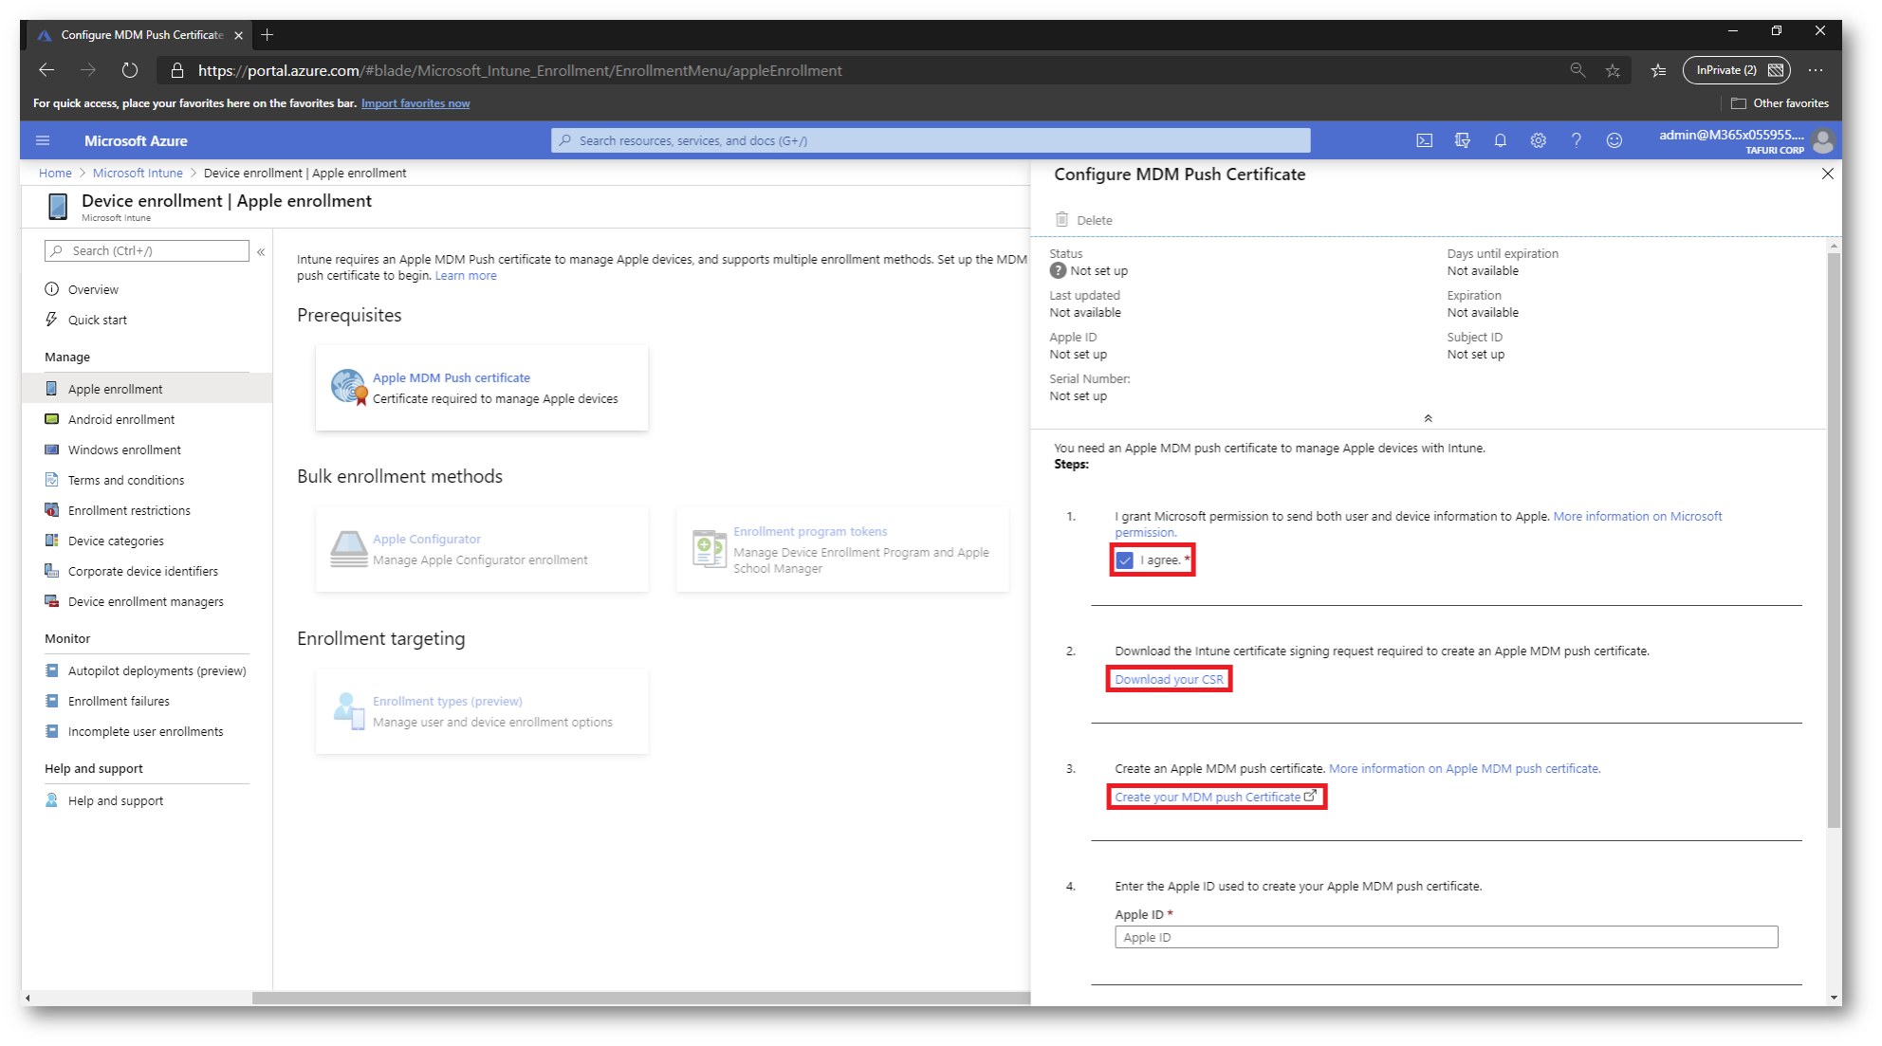Open browser settings ellipsis menu
The width and height of the screenshot is (1882, 1046).
[x=1815, y=70]
